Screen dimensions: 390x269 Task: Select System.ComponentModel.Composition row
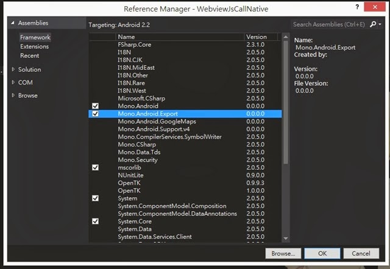click(x=185, y=206)
